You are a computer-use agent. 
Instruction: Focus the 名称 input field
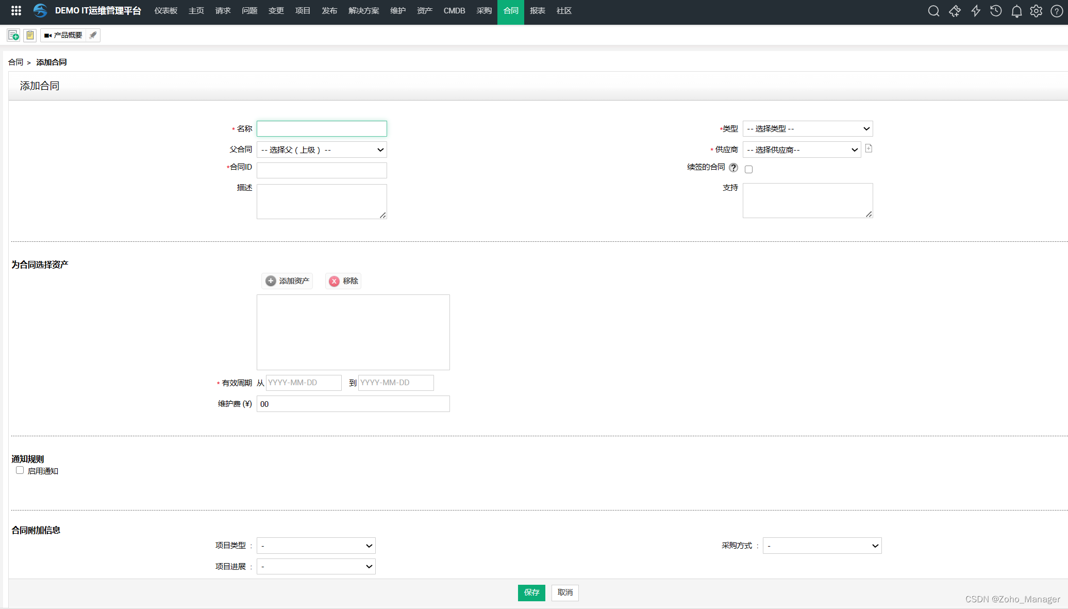[322, 128]
